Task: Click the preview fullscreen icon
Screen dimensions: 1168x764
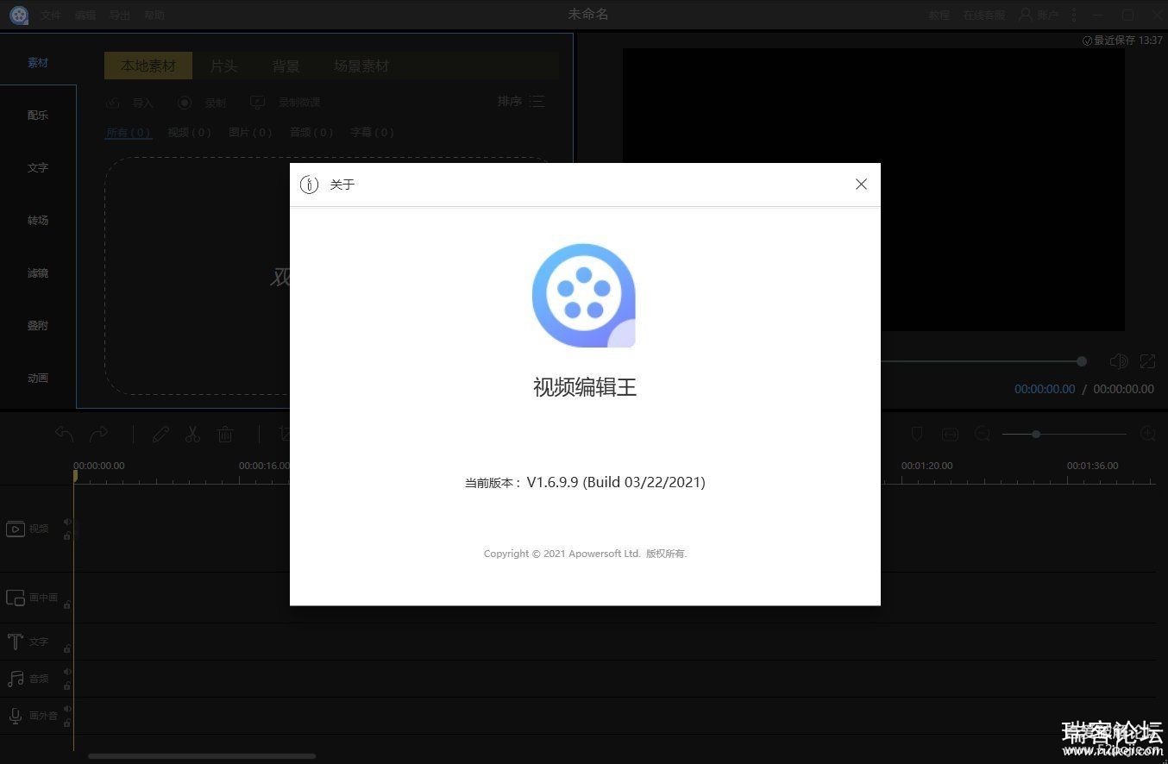Action: pyautogui.click(x=1147, y=361)
